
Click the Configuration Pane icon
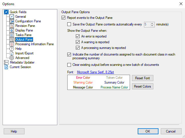point(12,21)
